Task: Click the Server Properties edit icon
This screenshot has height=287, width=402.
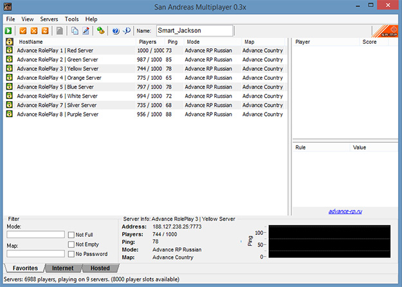Action: [x=86, y=31]
